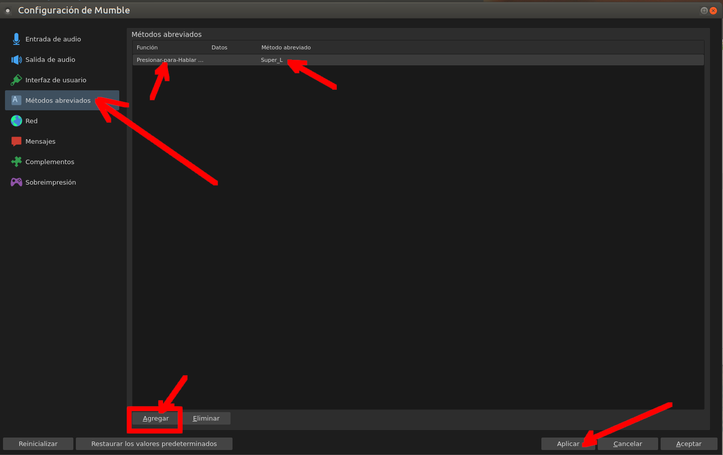
Task: Switch to the Mensajes settings tab
Action: pos(40,142)
